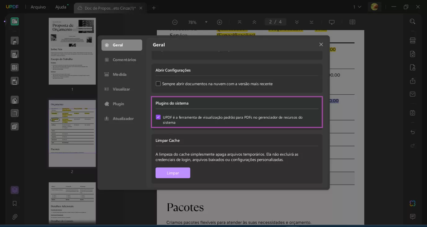Click the Limpar cache button

173,173
